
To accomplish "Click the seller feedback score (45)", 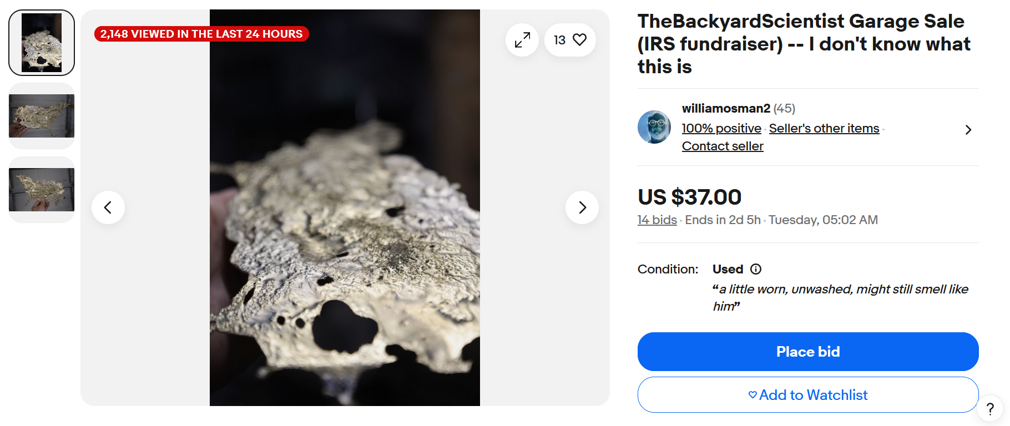I will pyautogui.click(x=785, y=108).
